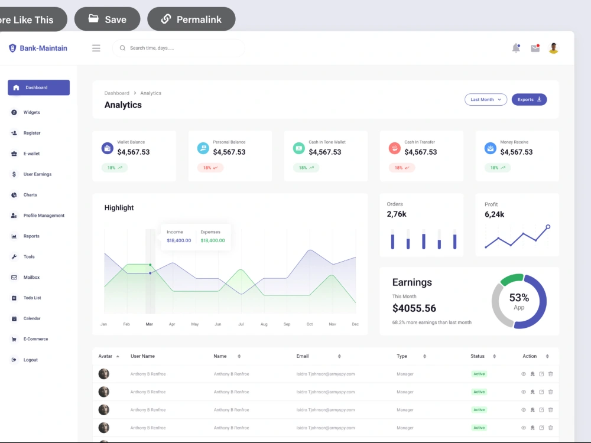The height and width of the screenshot is (443, 591).
Task: Click the search magnifier icon
Action: [x=122, y=48]
